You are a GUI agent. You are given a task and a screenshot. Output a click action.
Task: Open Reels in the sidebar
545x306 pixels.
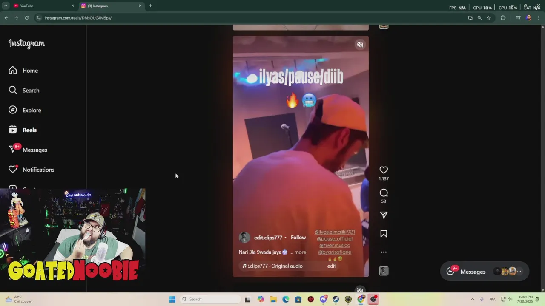pos(23,130)
